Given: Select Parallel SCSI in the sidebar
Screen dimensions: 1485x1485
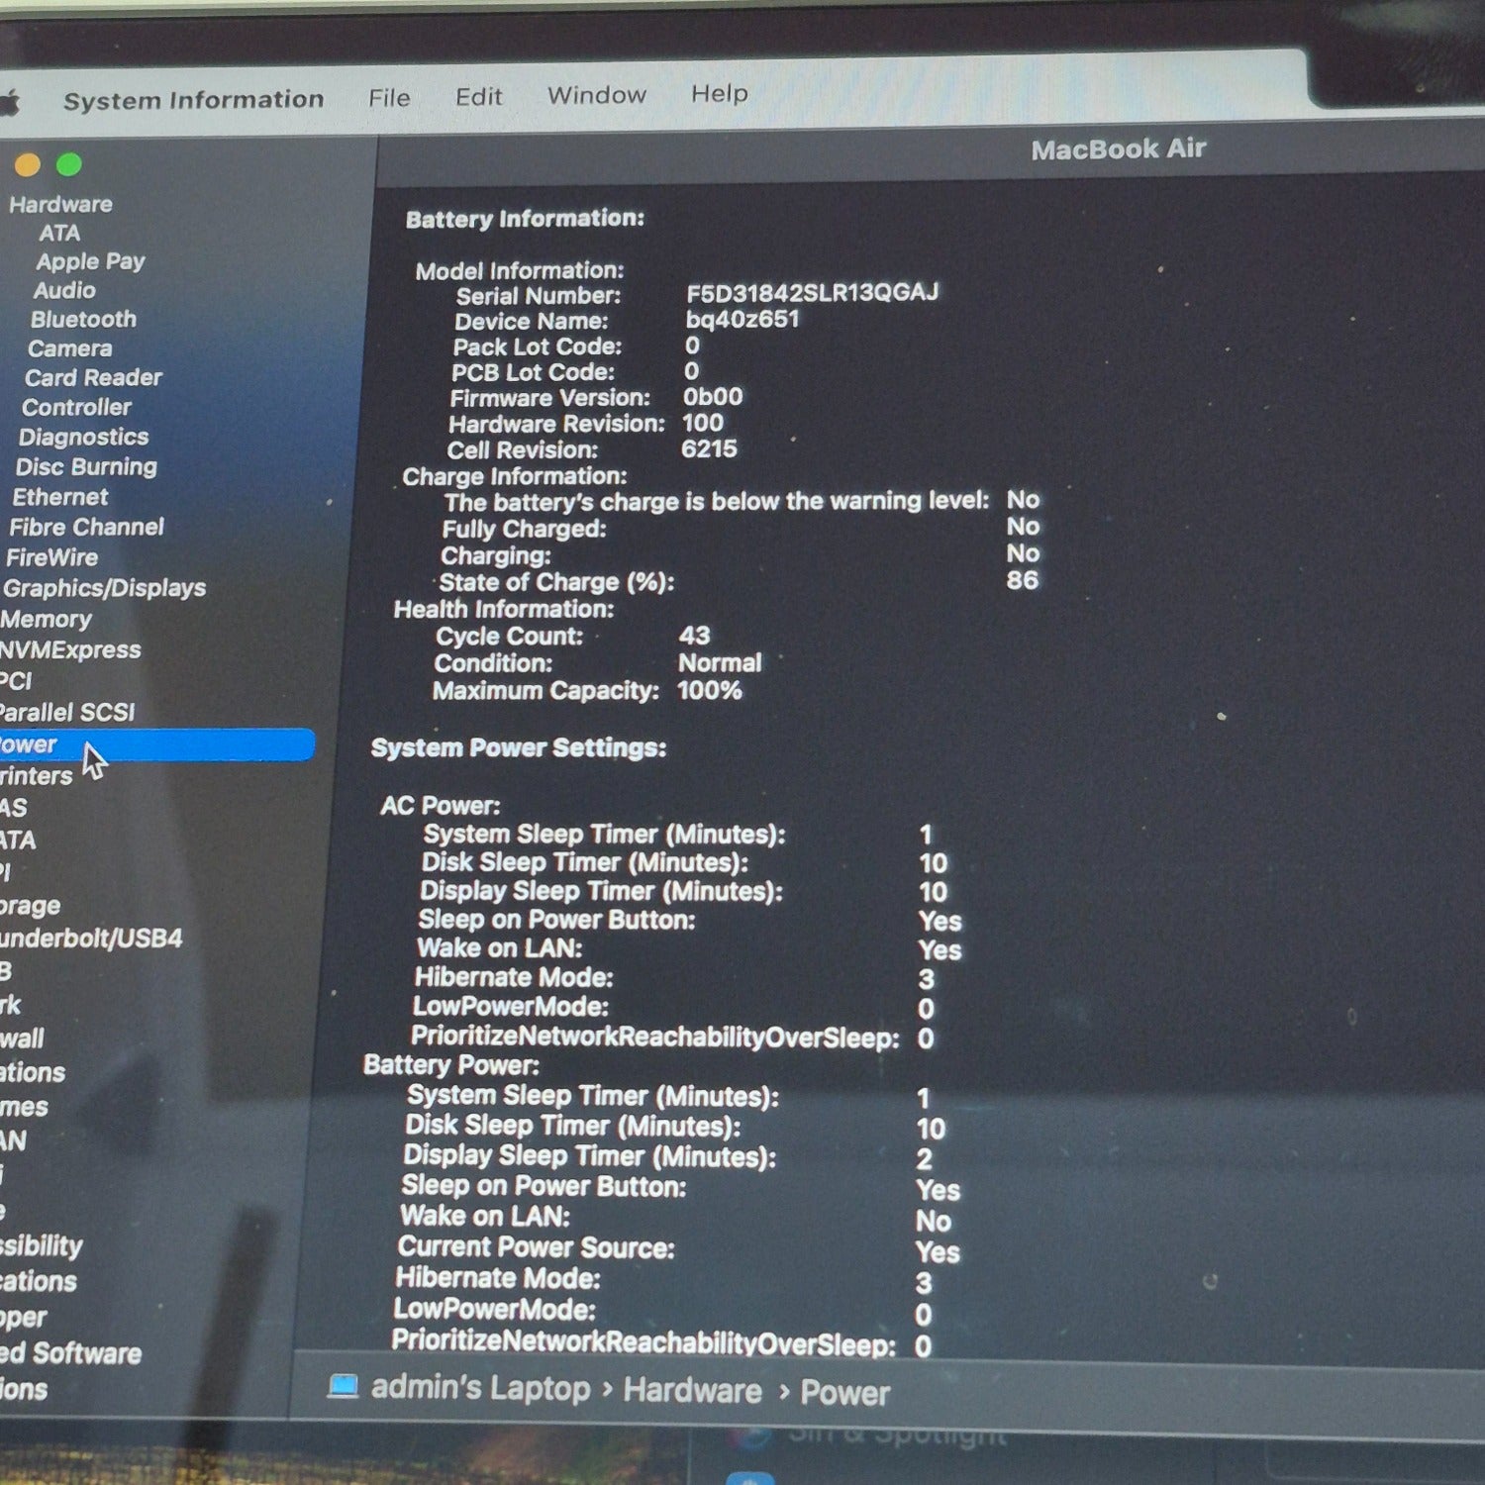Looking at the screenshot, I should click(67, 713).
